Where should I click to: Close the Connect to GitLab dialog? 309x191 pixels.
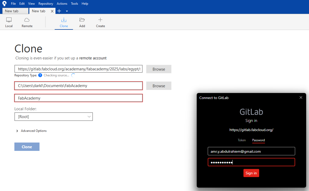[301, 97]
